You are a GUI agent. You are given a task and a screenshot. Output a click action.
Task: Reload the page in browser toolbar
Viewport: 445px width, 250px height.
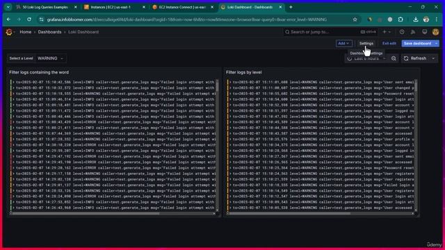coord(29,19)
